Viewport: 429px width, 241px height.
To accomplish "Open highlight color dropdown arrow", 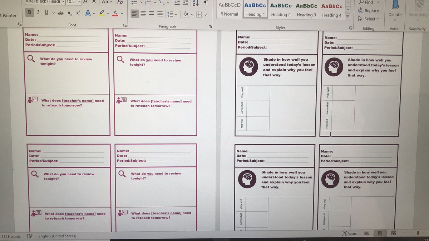I will [x=108, y=14].
